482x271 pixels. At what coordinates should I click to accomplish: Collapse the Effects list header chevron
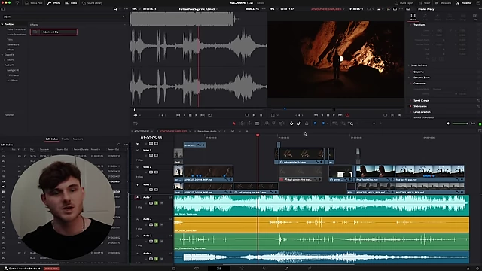coord(124,25)
